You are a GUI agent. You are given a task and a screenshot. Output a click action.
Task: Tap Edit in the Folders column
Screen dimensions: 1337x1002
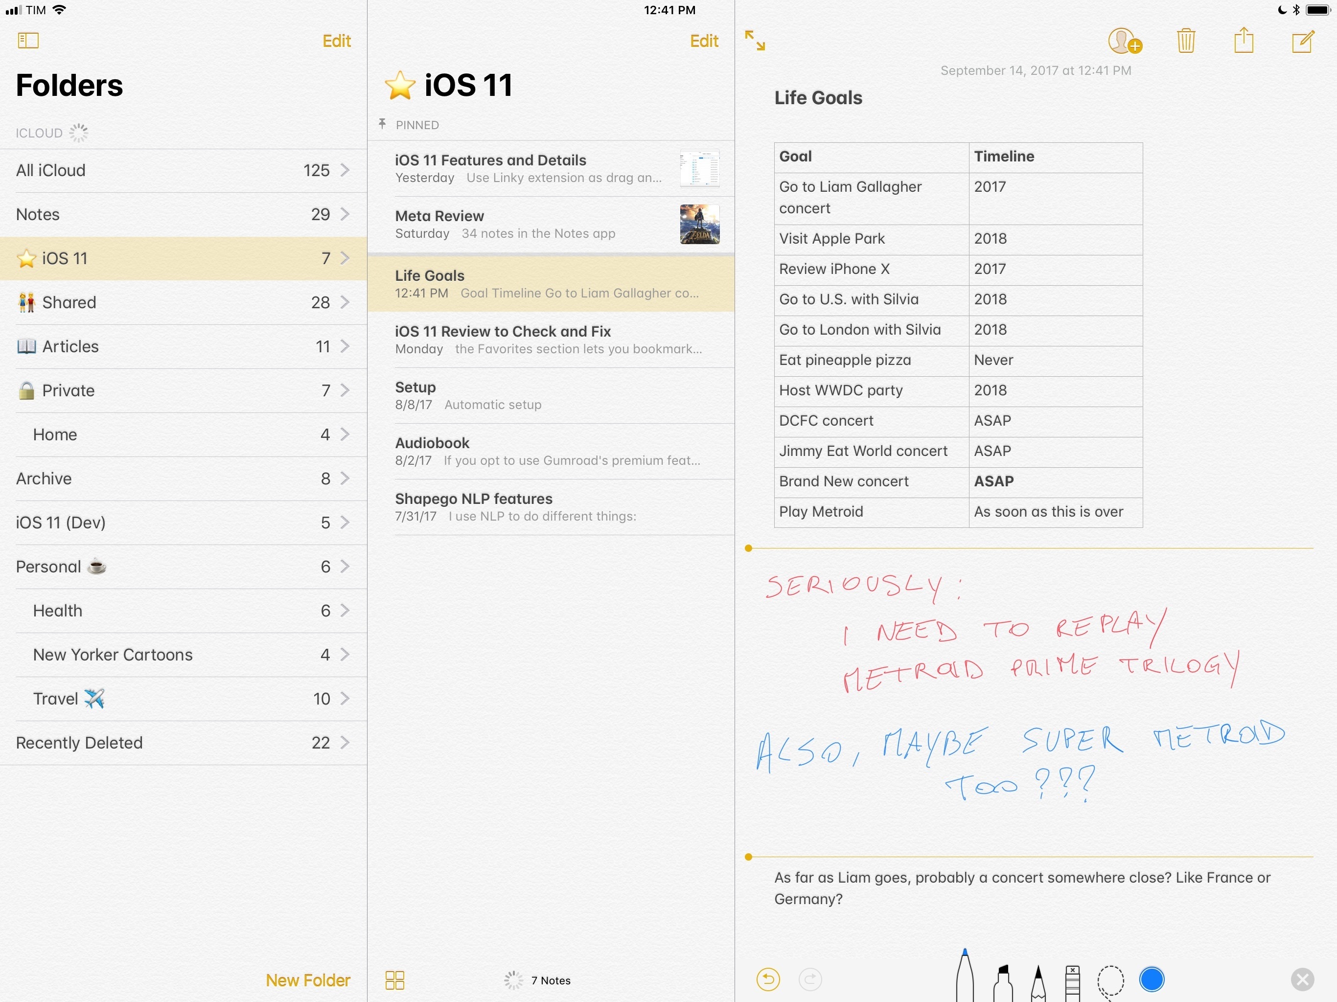[337, 41]
